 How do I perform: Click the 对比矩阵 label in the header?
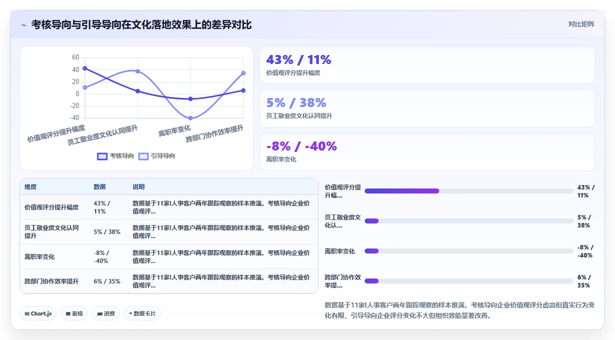[x=581, y=24]
